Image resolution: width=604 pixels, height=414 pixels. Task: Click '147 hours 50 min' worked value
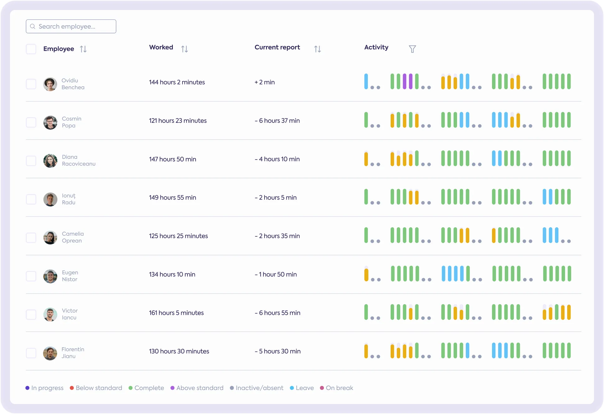173,159
